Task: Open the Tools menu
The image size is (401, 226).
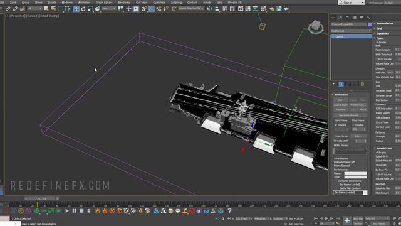Action: point(13,3)
